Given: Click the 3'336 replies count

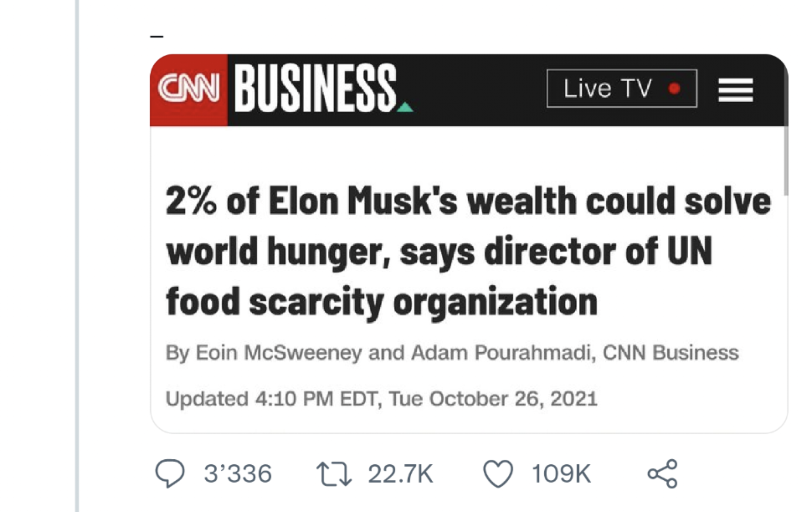Looking at the screenshot, I should [237, 474].
